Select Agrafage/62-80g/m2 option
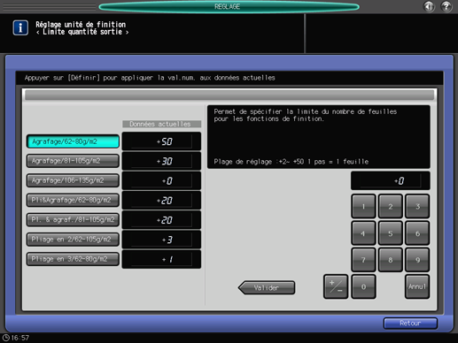 tap(73, 141)
